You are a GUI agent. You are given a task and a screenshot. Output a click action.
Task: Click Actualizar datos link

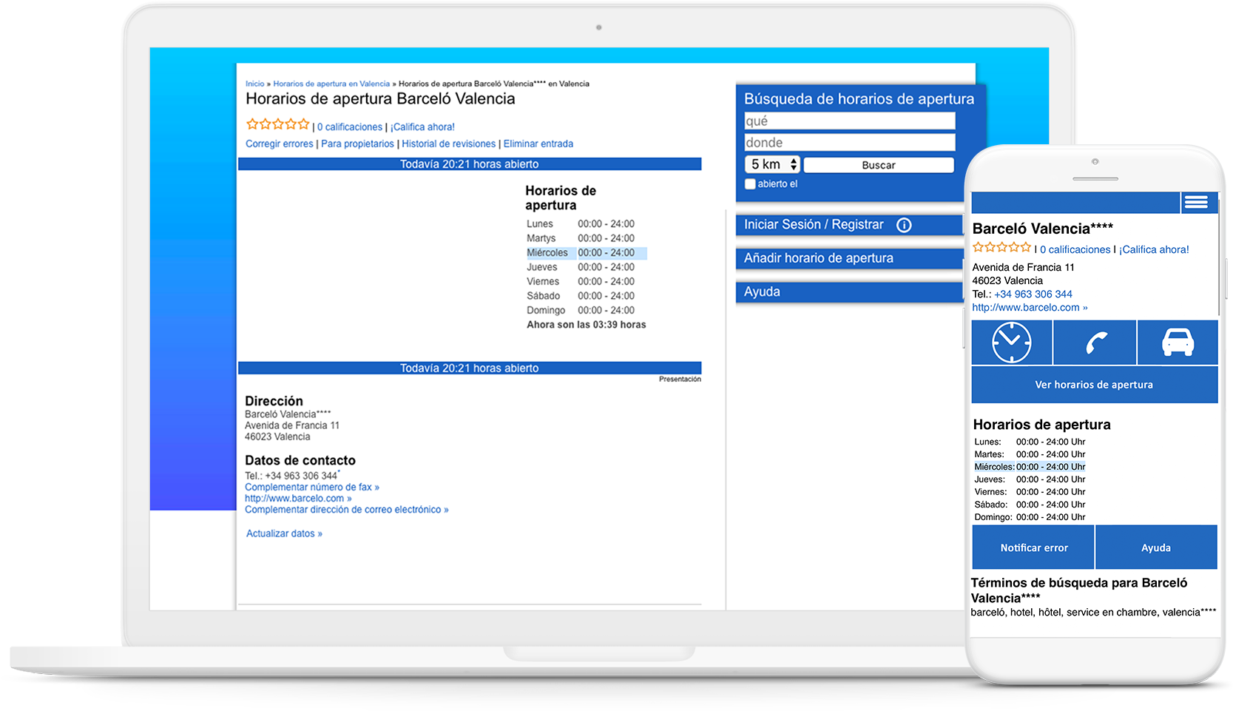(284, 533)
